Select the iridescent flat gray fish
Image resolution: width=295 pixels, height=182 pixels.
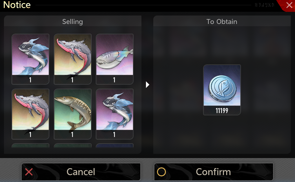115,59
